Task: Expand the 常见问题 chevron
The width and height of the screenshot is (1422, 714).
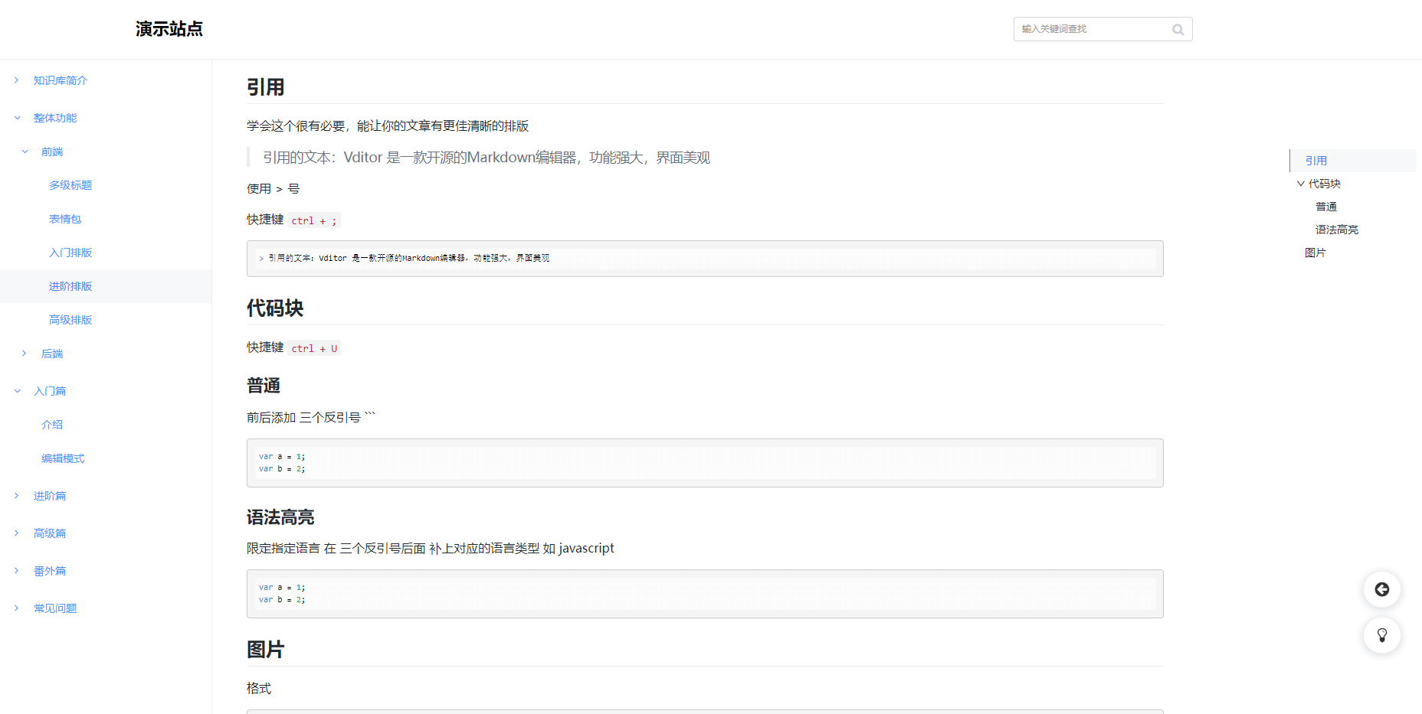Action: point(16,608)
